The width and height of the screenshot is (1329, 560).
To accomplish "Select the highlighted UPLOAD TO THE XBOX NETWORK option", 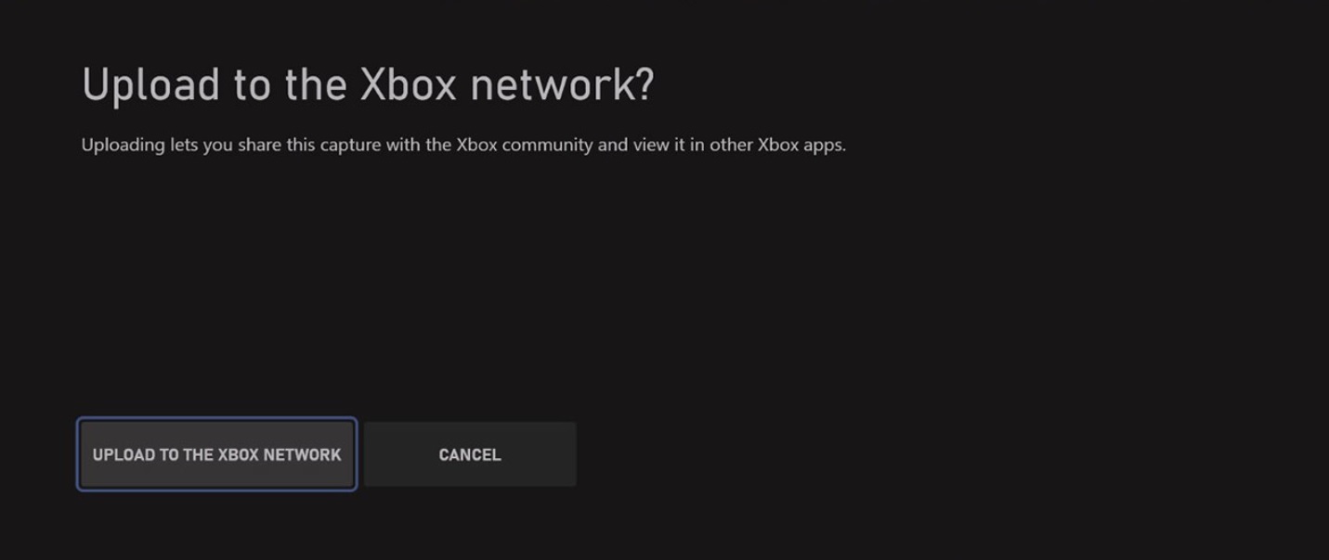I will pyautogui.click(x=216, y=454).
